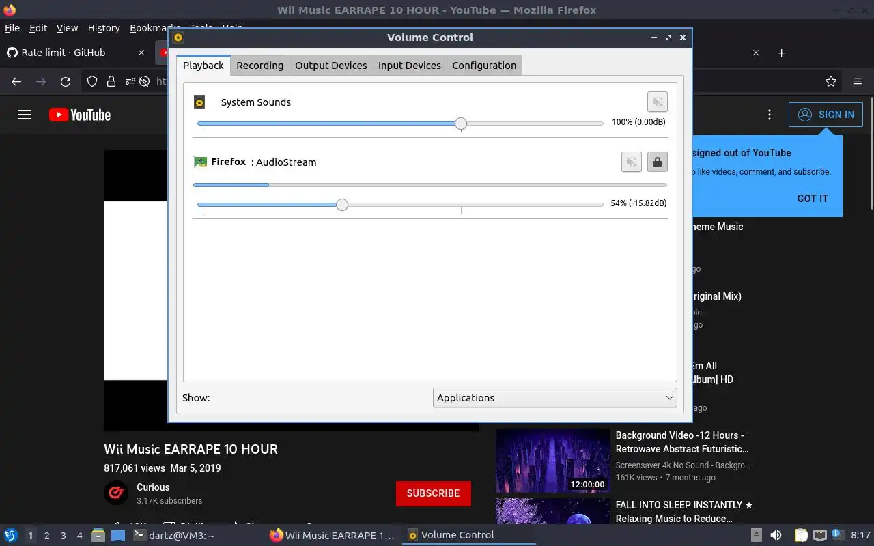This screenshot has width=874, height=546.
Task: Click System Sounds volume slider handle
Action: coord(461,124)
